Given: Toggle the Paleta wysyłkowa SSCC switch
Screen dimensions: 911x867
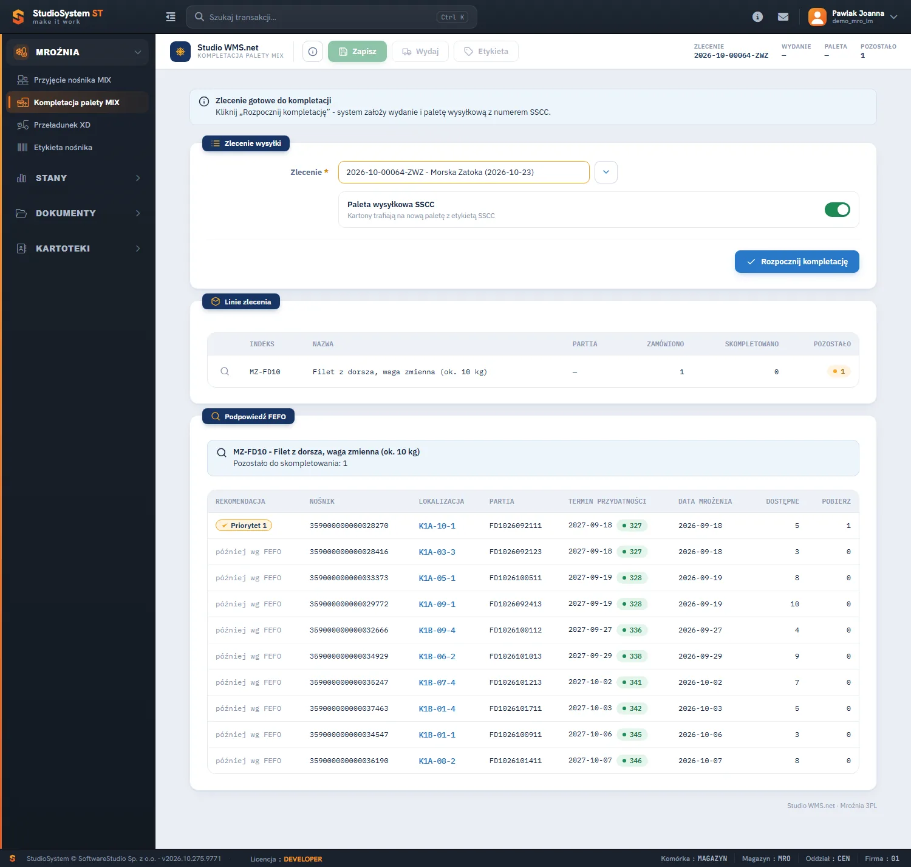Looking at the screenshot, I should [x=838, y=210].
